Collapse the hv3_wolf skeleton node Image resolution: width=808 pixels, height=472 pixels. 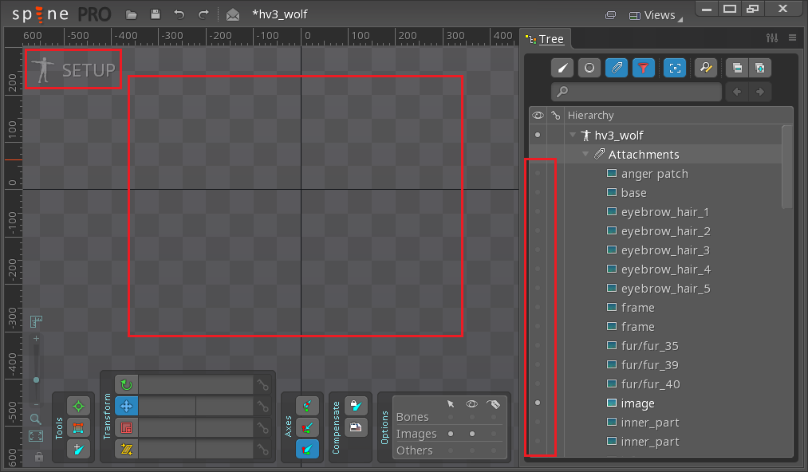pos(573,136)
